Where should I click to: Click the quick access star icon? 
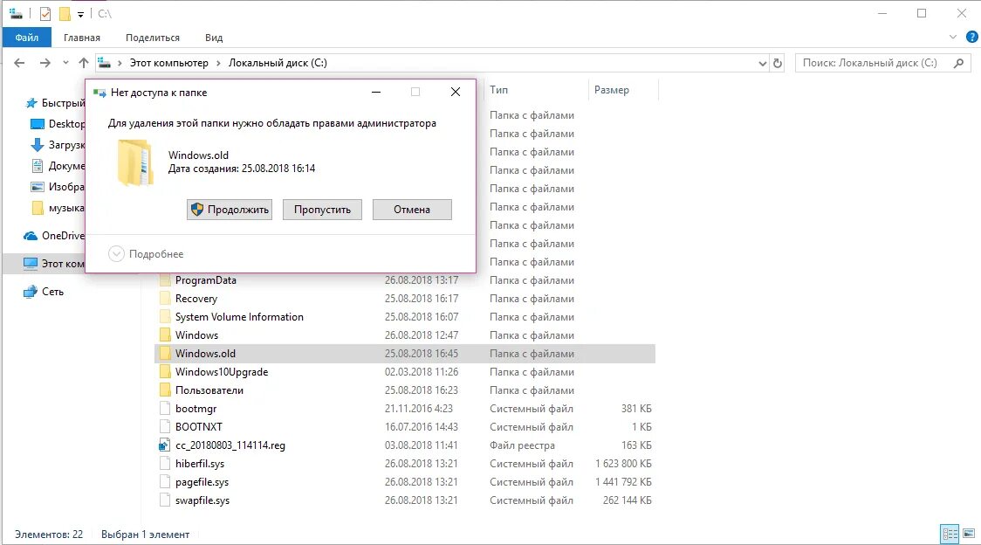pyautogui.click(x=31, y=103)
